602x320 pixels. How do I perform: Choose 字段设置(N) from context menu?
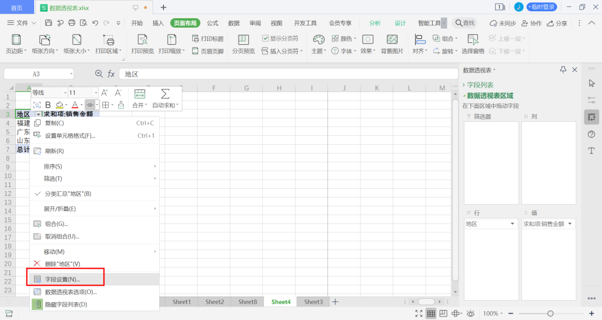95,279
